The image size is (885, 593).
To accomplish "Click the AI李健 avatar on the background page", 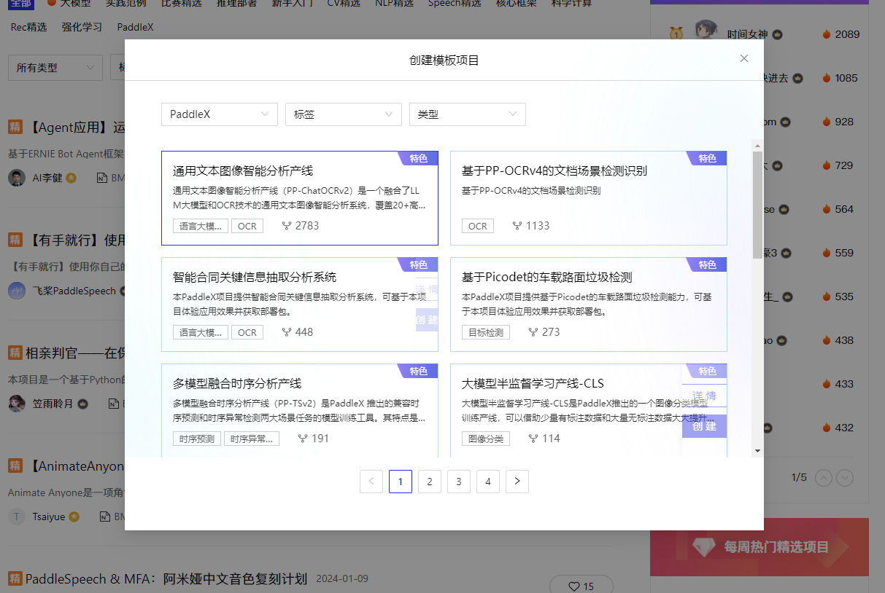I will click(x=17, y=178).
